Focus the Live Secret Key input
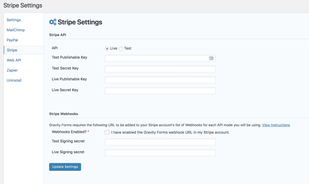The width and height of the screenshot is (309, 184). (x=160, y=91)
